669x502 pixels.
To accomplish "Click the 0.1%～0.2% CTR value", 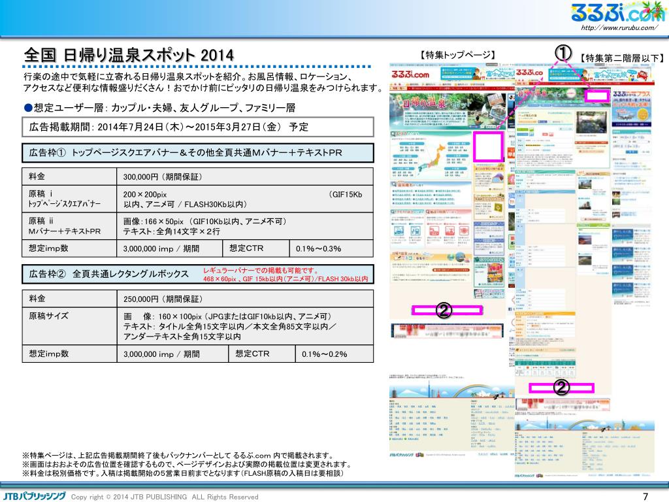I will point(324,354).
